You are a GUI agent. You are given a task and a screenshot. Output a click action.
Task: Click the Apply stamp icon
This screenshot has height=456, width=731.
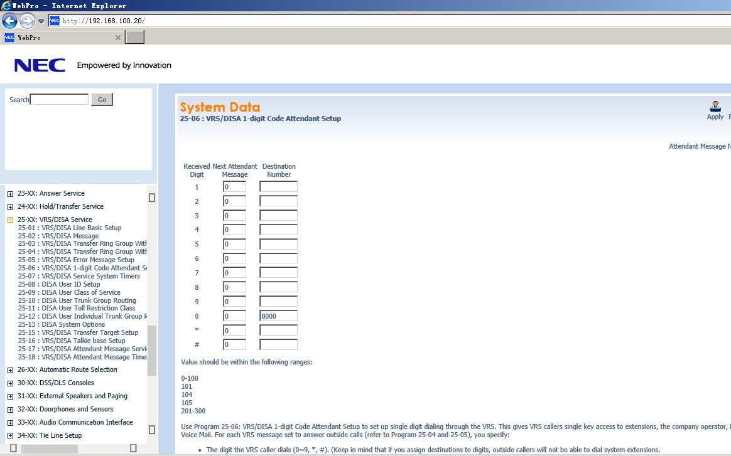(715, 107)
